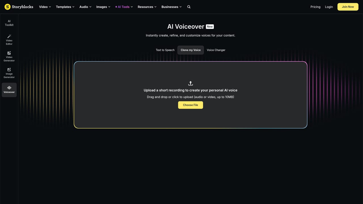
Task: Expand the Templates dropdown menu
Action: [x=65, y=7]
